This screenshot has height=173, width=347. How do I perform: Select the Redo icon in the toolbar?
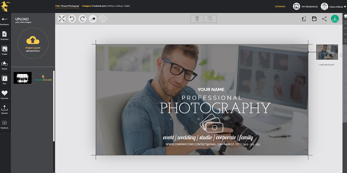82,18
